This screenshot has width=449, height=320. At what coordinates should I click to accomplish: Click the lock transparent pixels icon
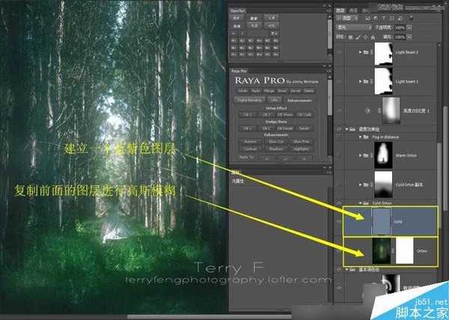coord(350,37)
